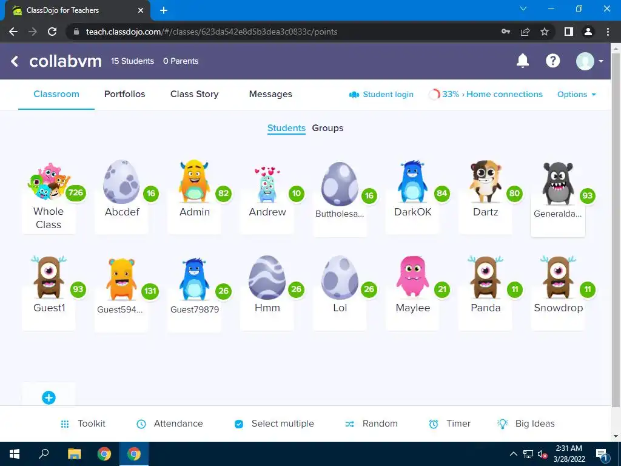Open the Class Story tab

coord(195,94)
